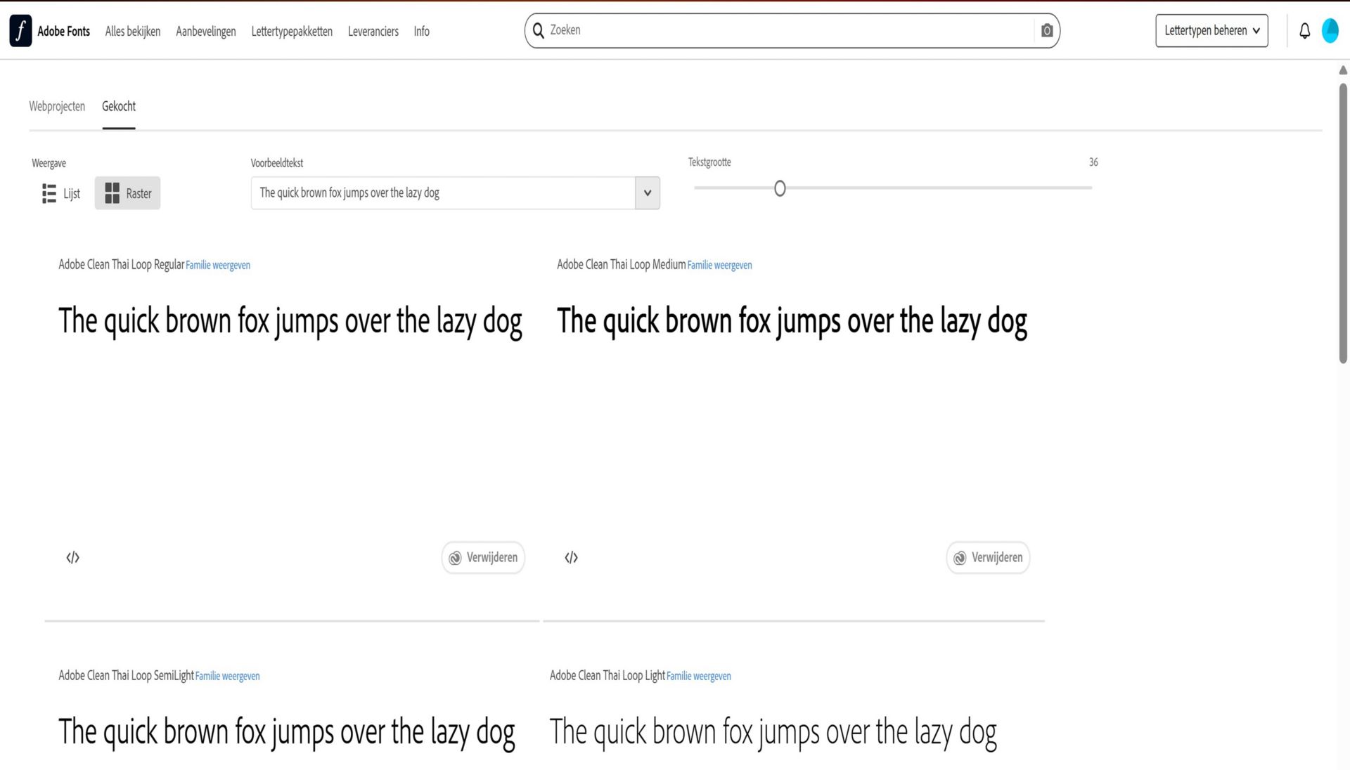This screenshot has height=770, width=1350.
Task: Click Verwijderen for Thai Loop Medium
Action: [988, 558]
